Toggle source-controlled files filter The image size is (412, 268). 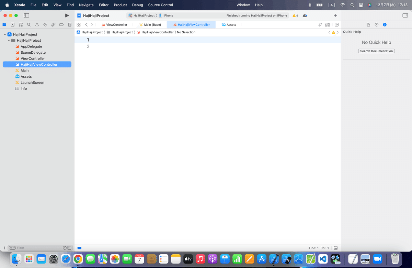click(69, 248)
